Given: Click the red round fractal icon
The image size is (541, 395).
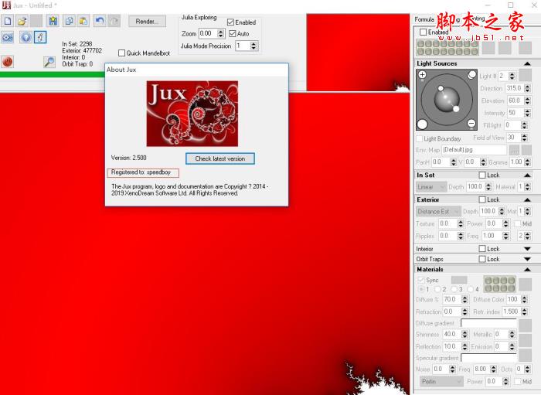Looking at the screenshot, I should click(7, 62).
